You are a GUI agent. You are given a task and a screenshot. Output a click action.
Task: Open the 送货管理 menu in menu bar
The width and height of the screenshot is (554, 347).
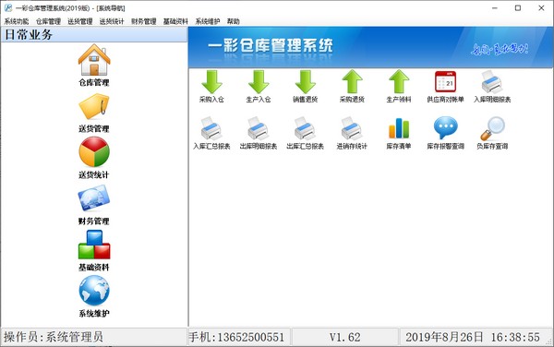pyautogui.click(x=80, y=21)
